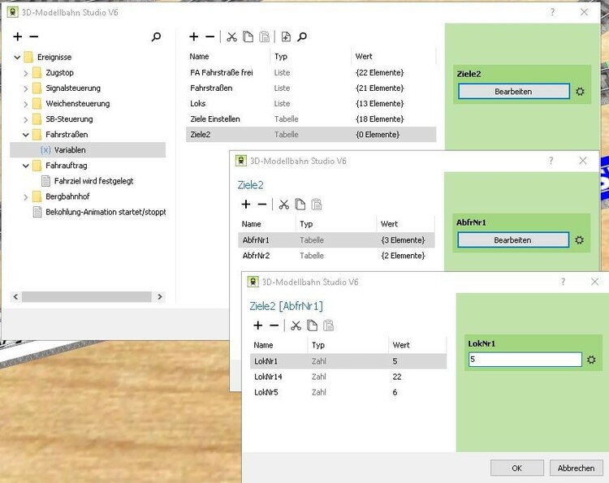Select the 'LokNr5' row

[348, 392]
